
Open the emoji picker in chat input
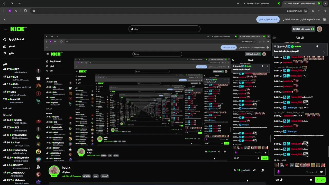(x=322, y=172)
